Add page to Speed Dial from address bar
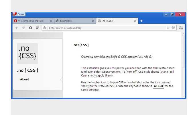The height and width of the screenshot is (115, 189). [x=169, y=28]
